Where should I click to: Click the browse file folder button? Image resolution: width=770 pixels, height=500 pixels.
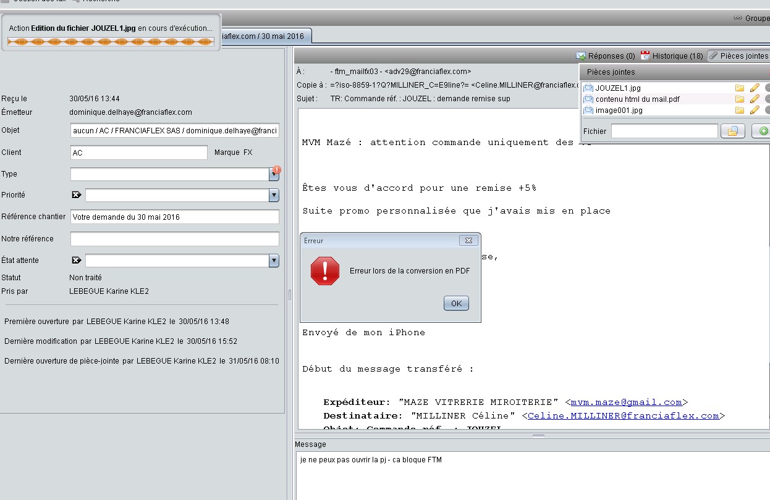[x=733, y=131]
